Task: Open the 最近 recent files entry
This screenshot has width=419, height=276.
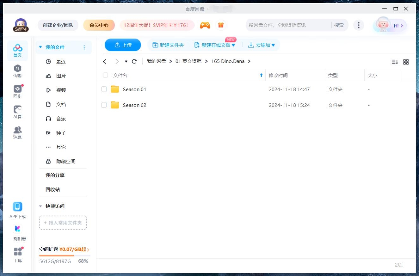Action: tap(61, 62)
